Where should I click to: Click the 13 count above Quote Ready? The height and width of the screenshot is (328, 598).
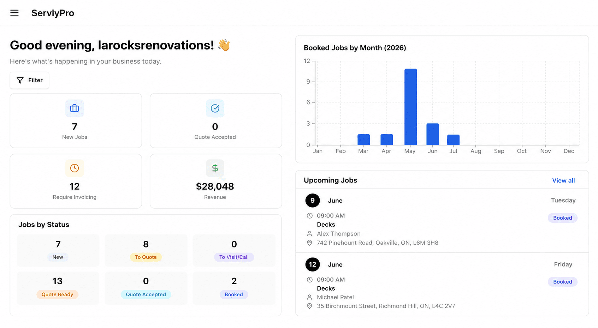pos(58,281)
